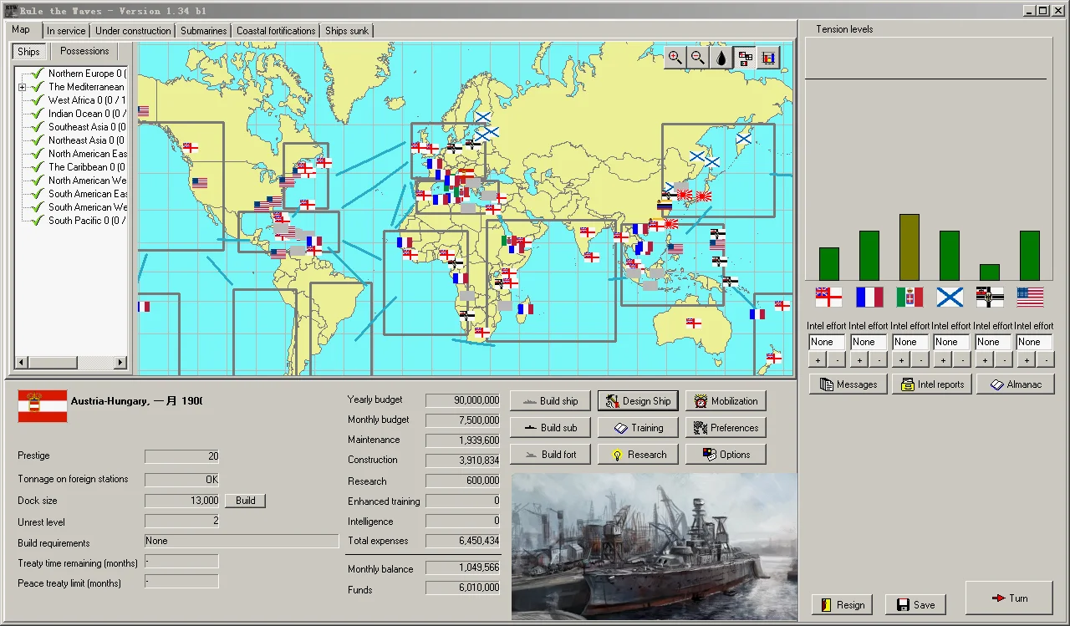Click the French flag under tension chart
Viewport: 1070px width, 626px height.
point(869,297)
